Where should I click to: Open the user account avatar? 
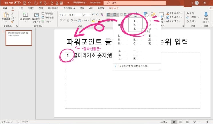point(197,3)
